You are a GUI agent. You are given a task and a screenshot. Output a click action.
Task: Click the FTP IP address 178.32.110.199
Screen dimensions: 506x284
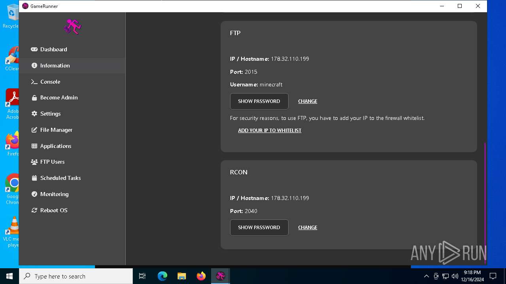tap(290, 59)
